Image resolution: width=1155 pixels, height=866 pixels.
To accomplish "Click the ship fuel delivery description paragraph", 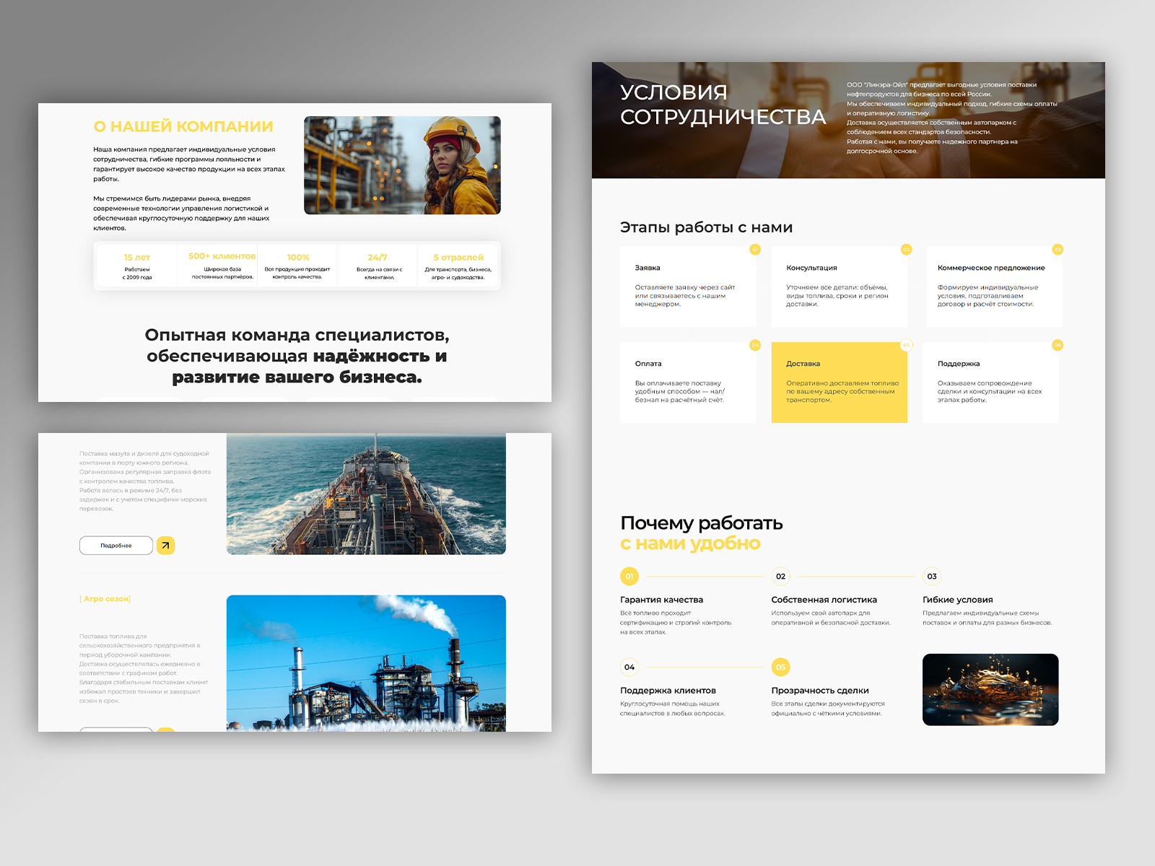I will pos(145,481).
